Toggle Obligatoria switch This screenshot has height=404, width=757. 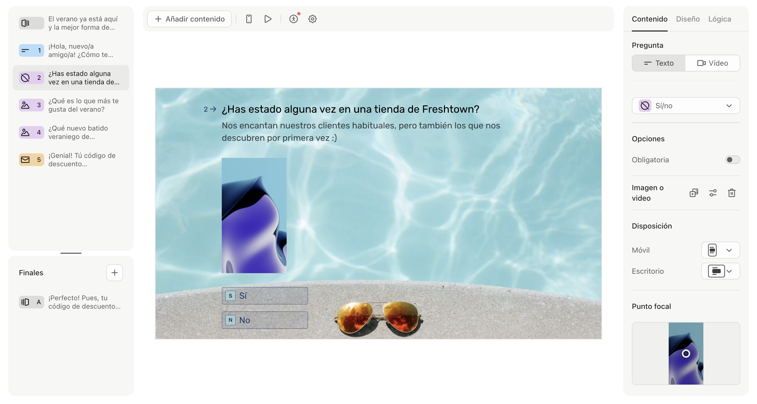[x=733, y=160]
